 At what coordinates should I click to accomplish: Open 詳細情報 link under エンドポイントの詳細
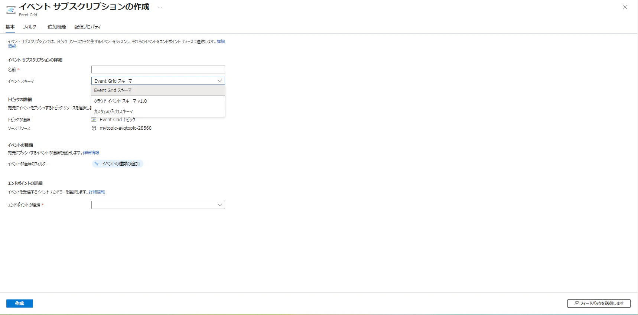pyautogui.click(x=97, y=192)
